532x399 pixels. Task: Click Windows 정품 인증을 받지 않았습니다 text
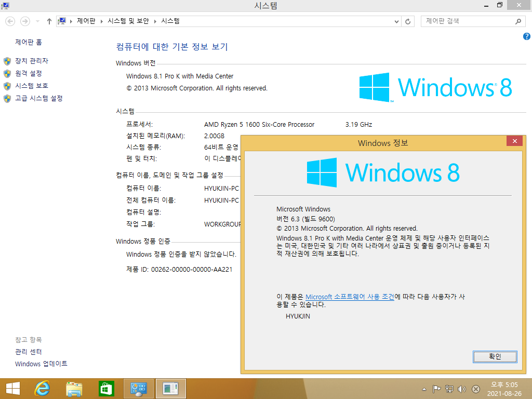[x=181, y=254]
